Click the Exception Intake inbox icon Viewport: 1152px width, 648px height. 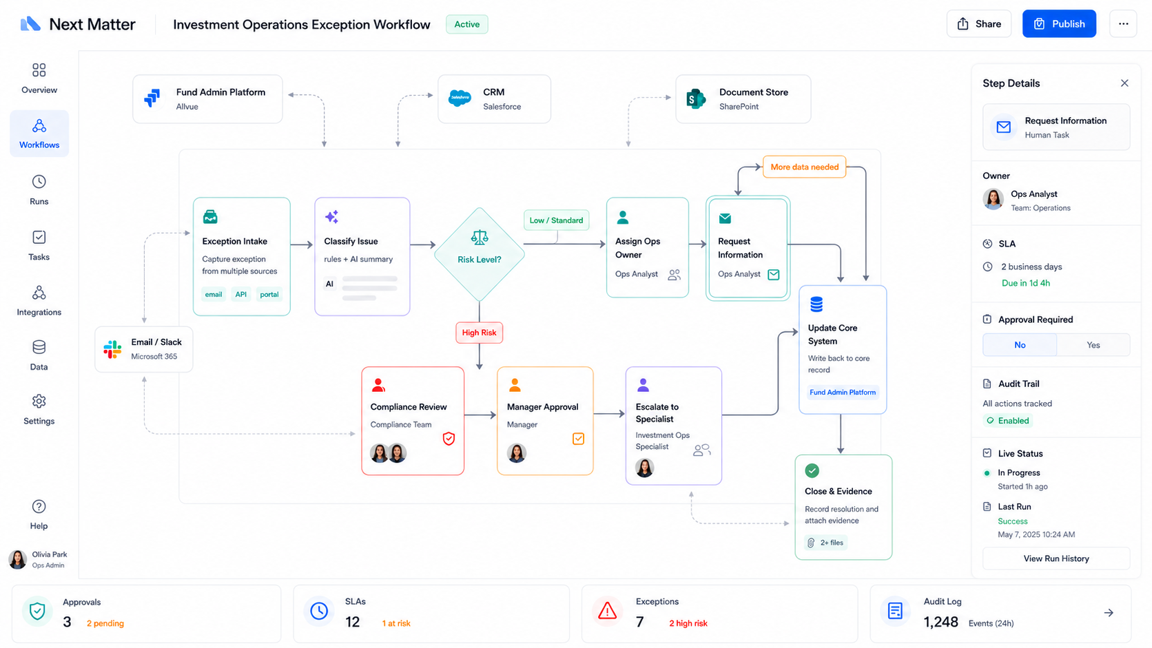(210, 217)
